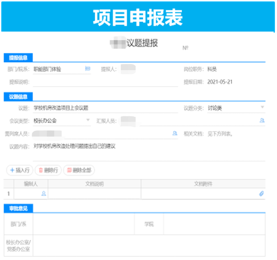Screen dimensions: 277x260
Task: Click the 岗位职务 value 科员
Action: tap(212, 69)
